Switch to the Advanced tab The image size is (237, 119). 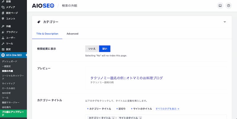tap(72, 34)
